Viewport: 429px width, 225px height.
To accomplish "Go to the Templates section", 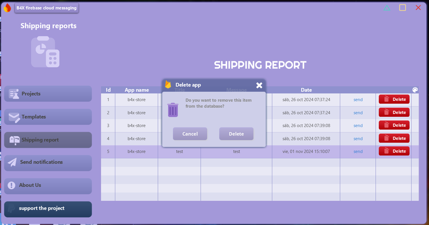I will pos(48,117).
